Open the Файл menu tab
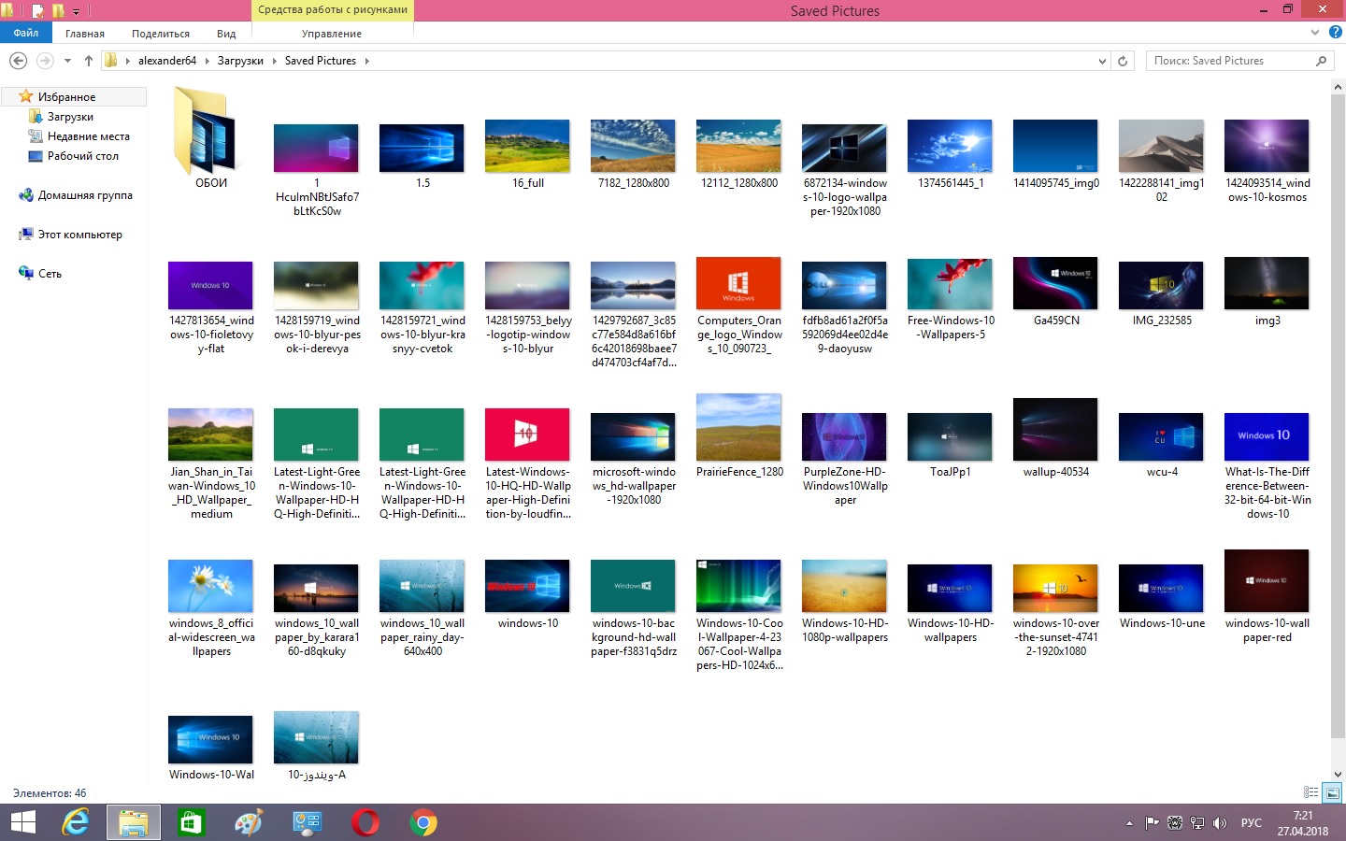Screen dimensions: 1346x841 [x=26, y=33]
